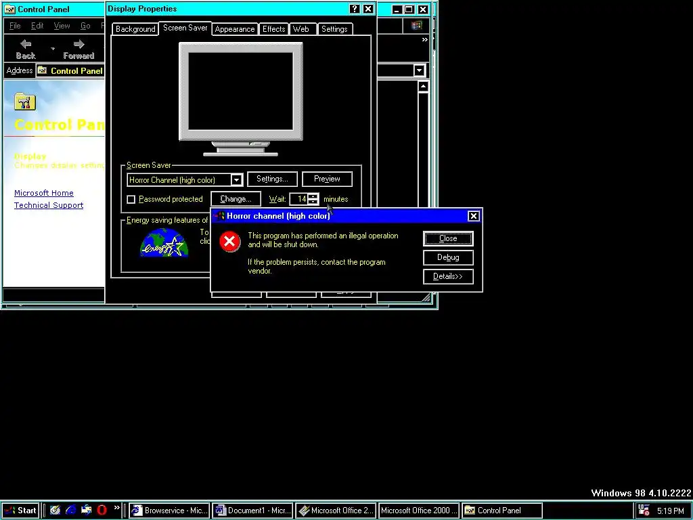Open the Microsoft Home link
This screenshot has width=693, height=520.
coord(44,193)
